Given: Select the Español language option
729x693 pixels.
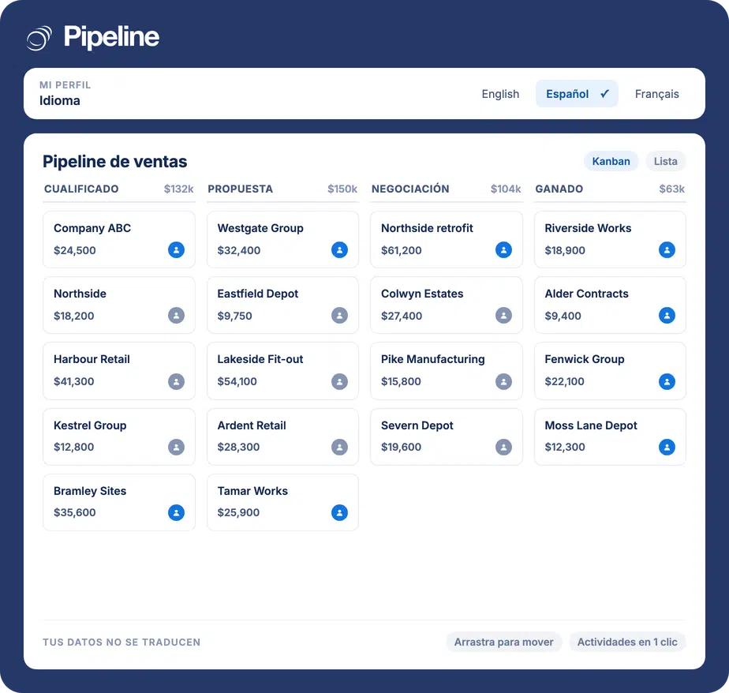Looking at the screenshot, I should pyautogui.click(x=577, y=94).
